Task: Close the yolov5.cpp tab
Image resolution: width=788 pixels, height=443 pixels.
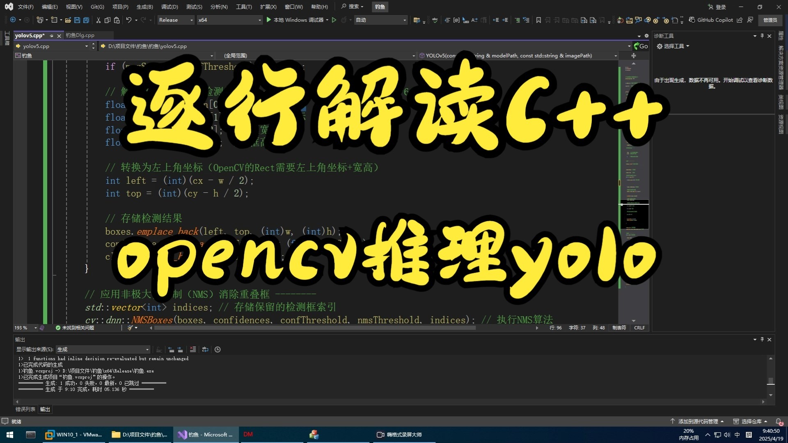Action: click(x=59, y=36)
